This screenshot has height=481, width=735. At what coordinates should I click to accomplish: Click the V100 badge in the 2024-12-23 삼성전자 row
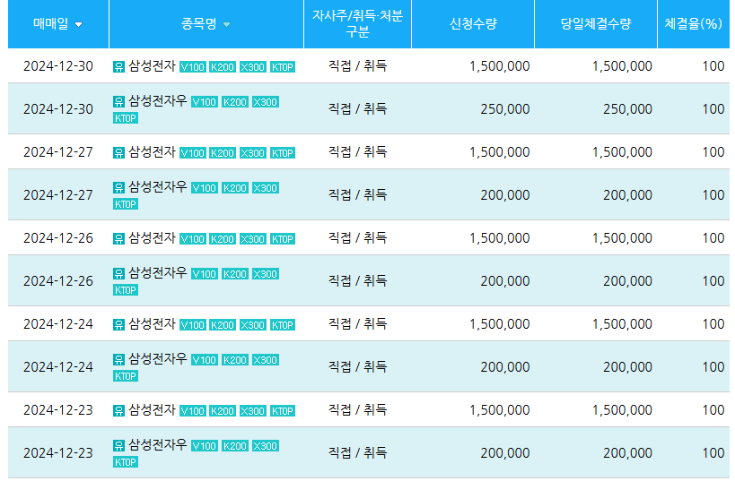pyautogui.click(x=193, y=411)
